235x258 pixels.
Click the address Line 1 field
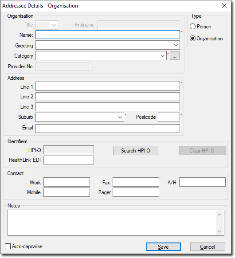point(108,86)
